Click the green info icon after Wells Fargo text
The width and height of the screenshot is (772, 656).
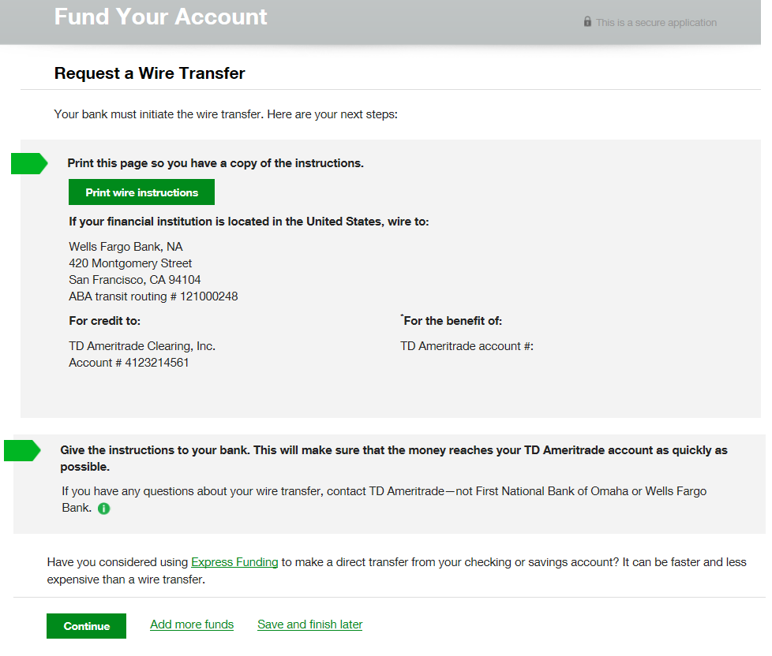coord(103,509)
